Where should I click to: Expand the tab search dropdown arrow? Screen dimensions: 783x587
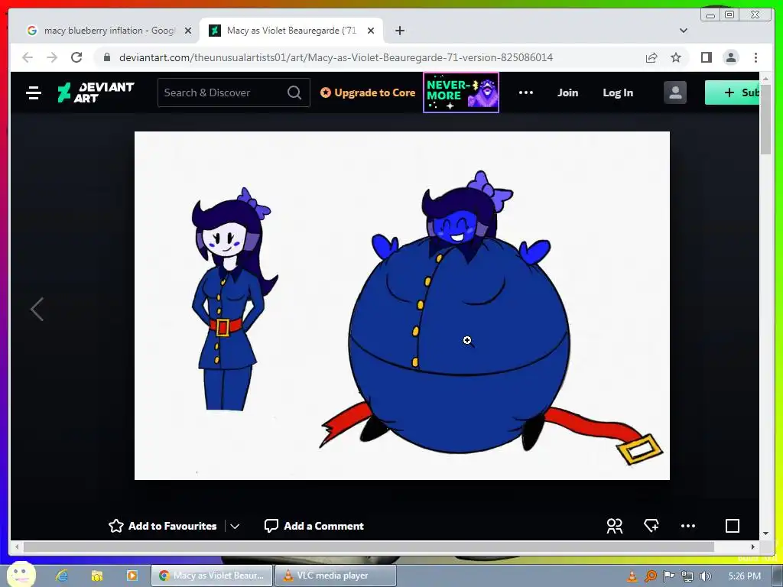click(684, 31)
